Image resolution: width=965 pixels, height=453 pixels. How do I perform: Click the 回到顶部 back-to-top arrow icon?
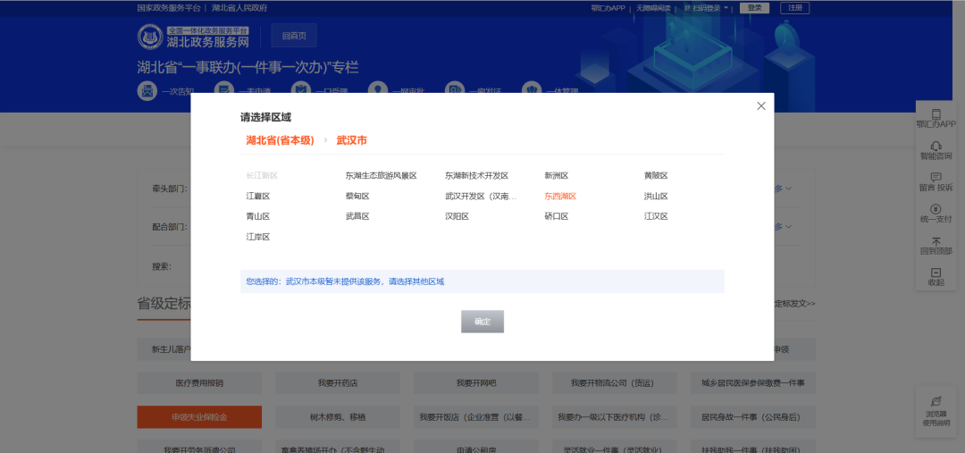(x=936, y=241)
